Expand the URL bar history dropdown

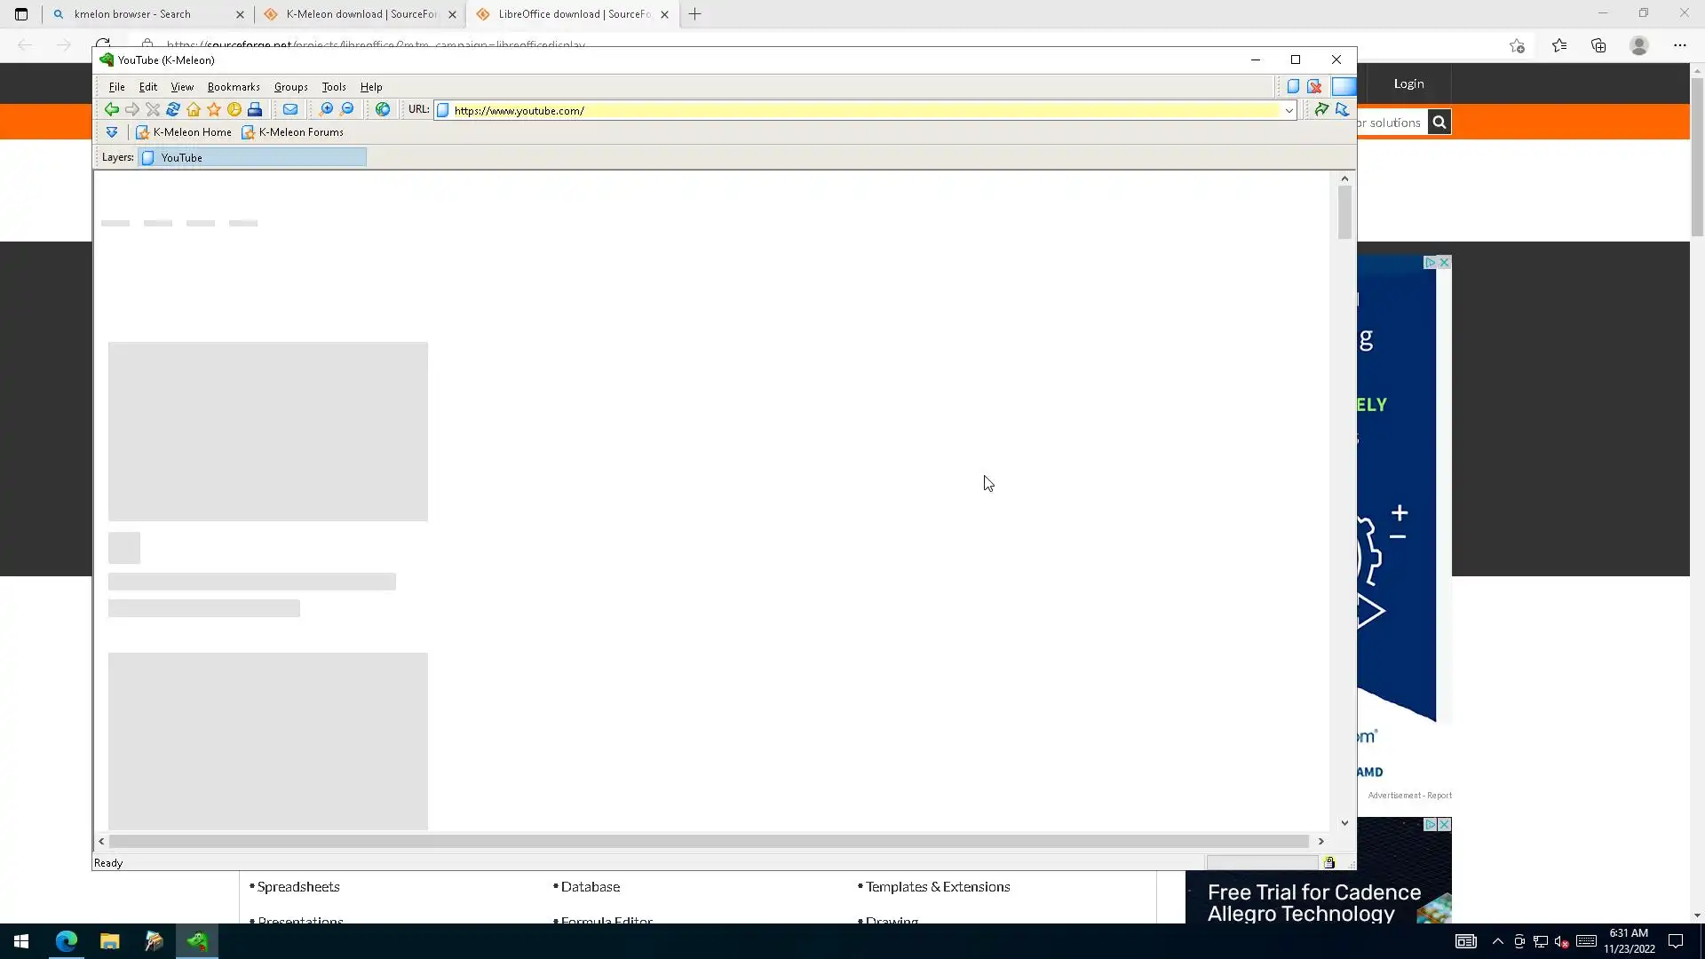[1289, 110]
